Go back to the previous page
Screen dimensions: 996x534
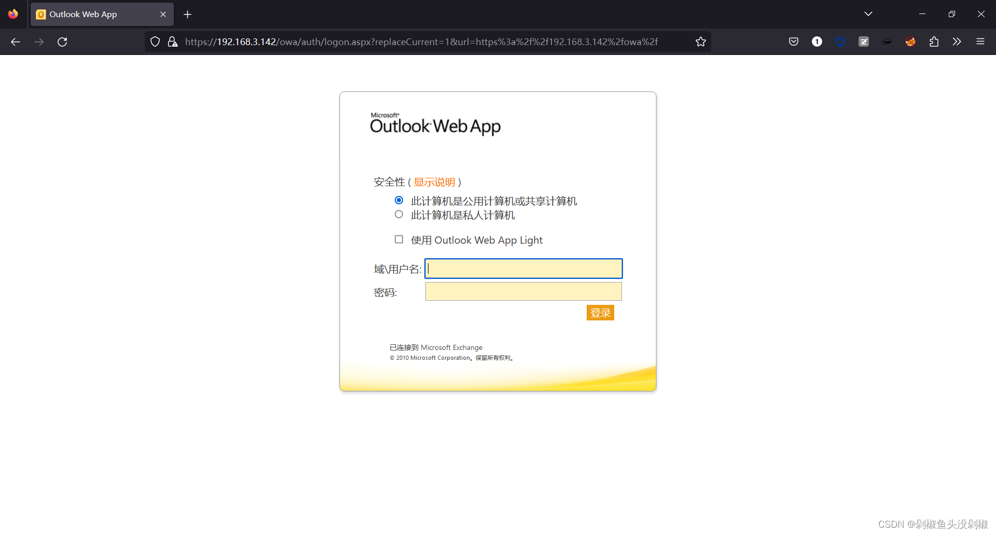[x=16, y=42]
